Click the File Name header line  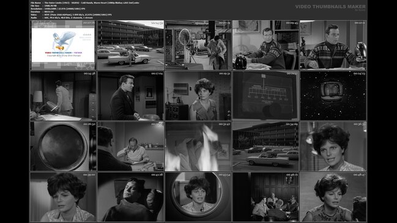(85, 2)
